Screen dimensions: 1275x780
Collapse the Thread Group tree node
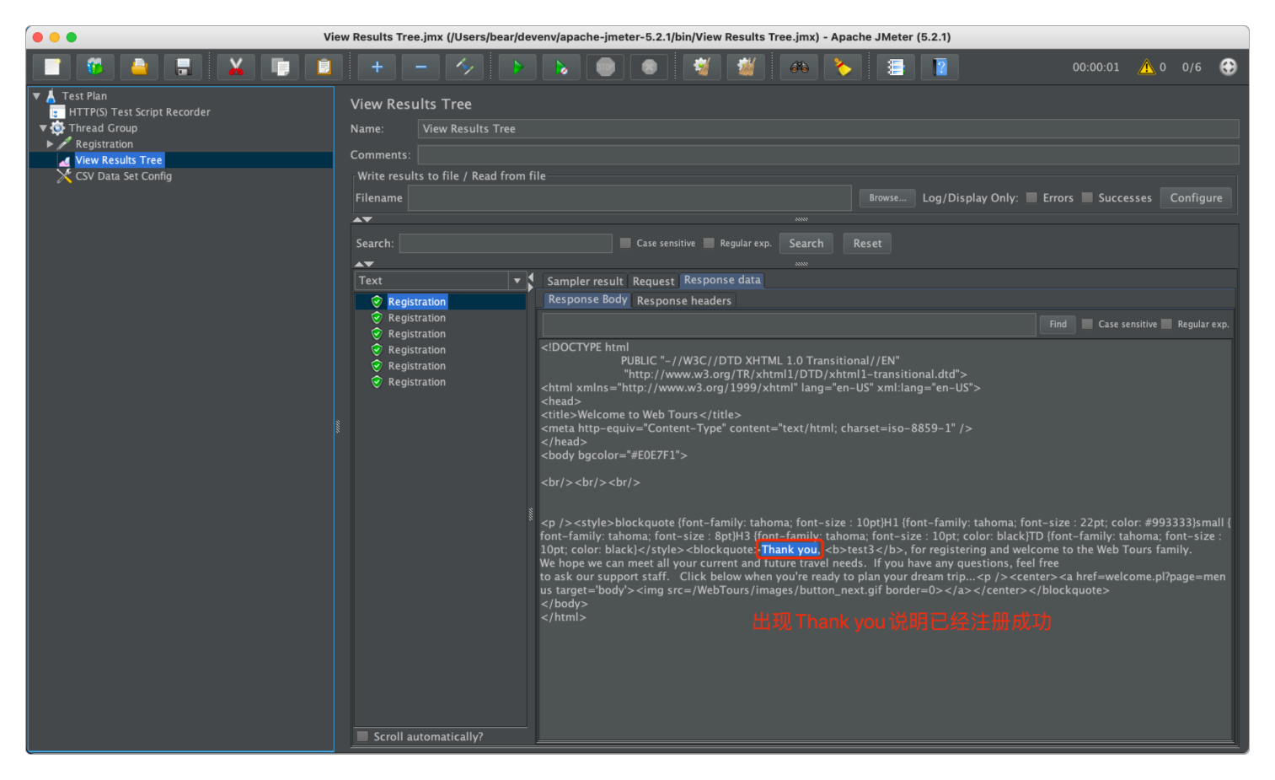pos(43,128)
